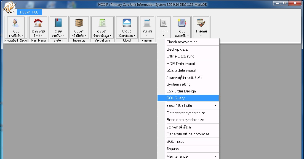Close the HOSxP window
This screenshot has height=159, width=304.
(295, 3)
